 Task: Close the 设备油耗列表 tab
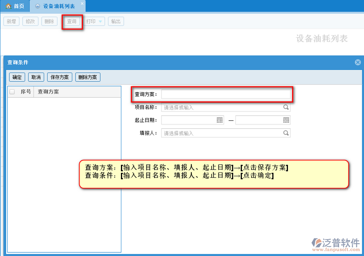coord(82,4)
